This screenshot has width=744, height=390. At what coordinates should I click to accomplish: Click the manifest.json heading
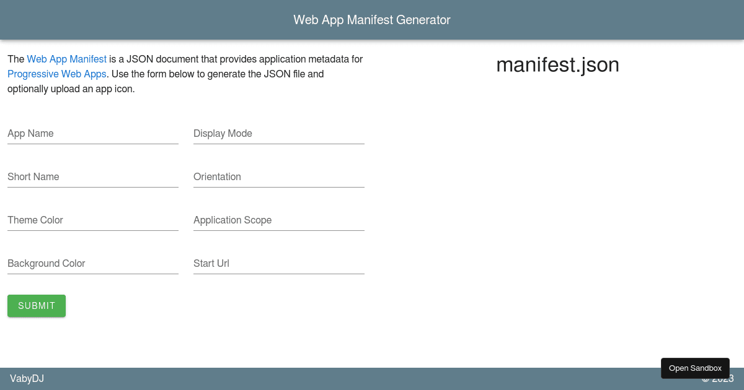tap(557, 64)
